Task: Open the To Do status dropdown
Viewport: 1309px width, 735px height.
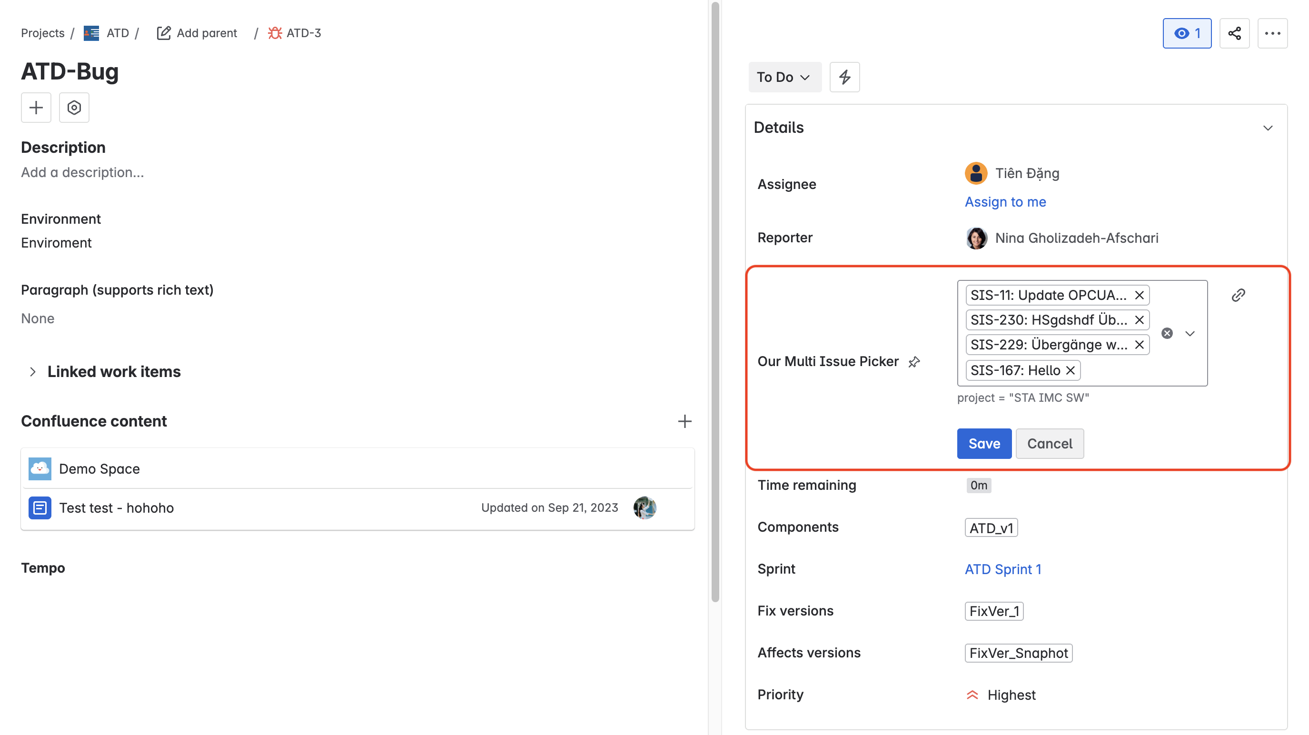Action: tap(784, 77)
